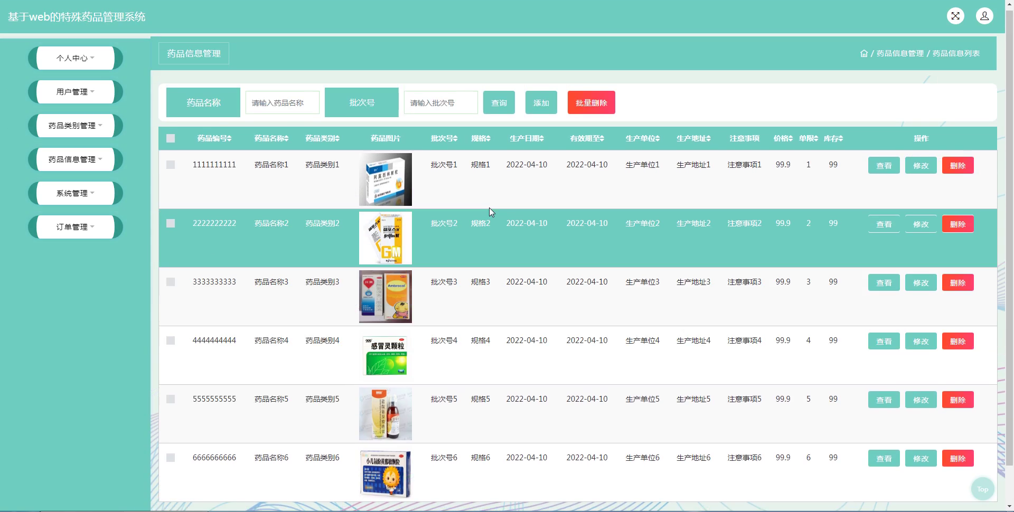
Task: Sort by 单限 column arrows
Action: 816,138
